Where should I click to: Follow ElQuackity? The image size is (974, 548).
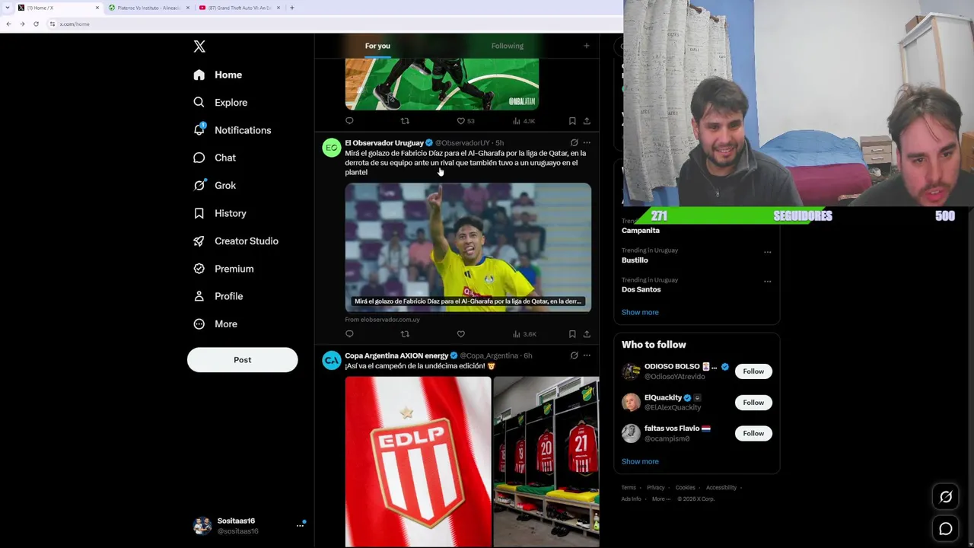click(x=753, y=403)
